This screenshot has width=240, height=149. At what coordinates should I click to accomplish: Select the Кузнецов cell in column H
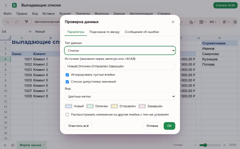point(219,59)
